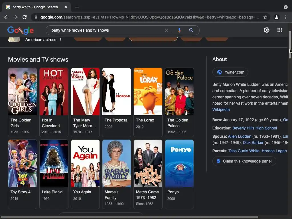This screenshot has height=219, width=292.
Task: Open The Lorax poster
Action: (x=148, y=92)
